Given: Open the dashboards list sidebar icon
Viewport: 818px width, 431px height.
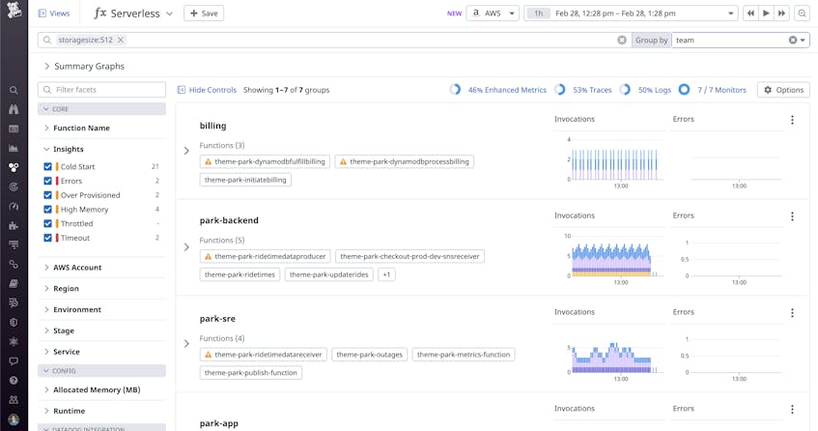Looking at the screenshot, I should [x=14, y=129].
